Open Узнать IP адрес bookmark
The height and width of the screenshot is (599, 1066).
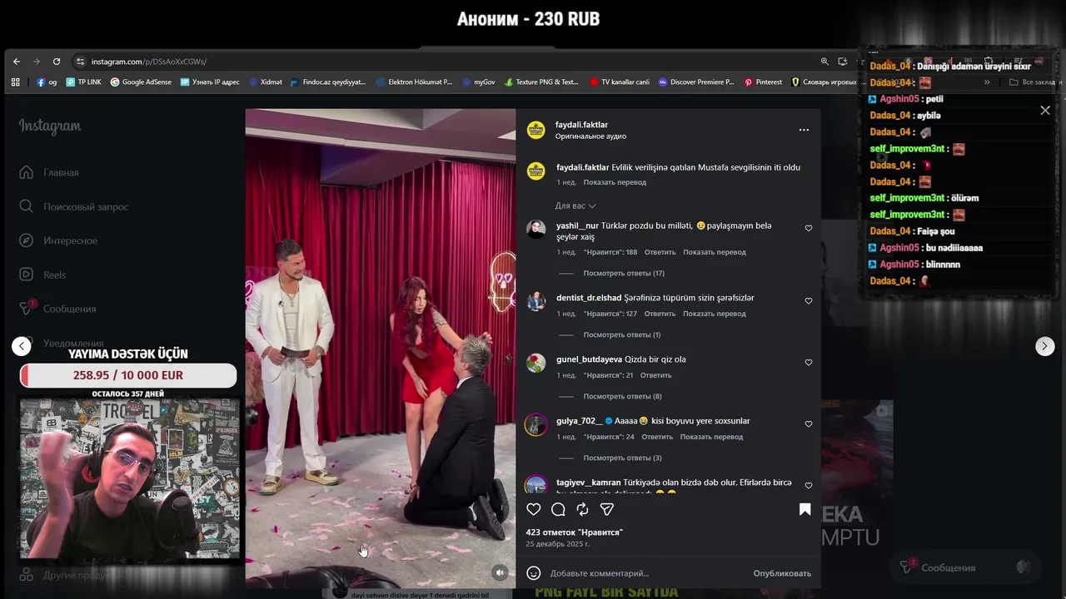coord(210,82)
